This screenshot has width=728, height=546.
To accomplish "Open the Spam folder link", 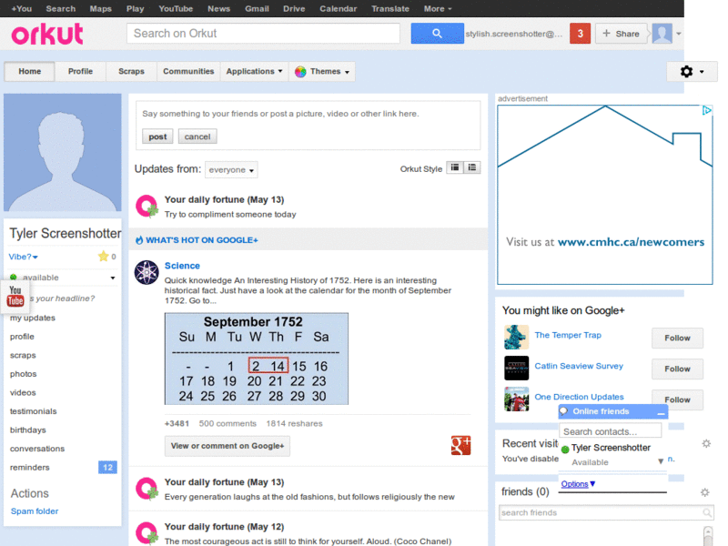I will (x=35, y=511).
